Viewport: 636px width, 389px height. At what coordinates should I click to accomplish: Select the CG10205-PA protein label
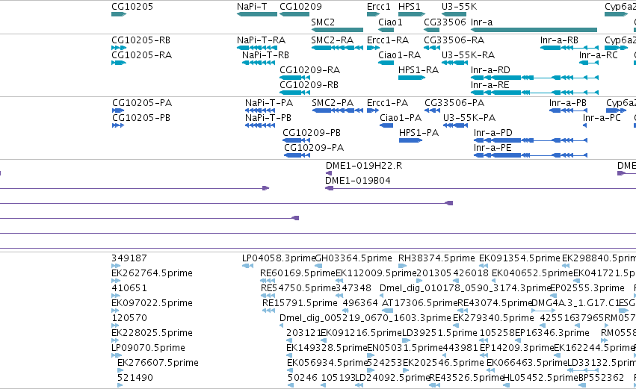142,103
